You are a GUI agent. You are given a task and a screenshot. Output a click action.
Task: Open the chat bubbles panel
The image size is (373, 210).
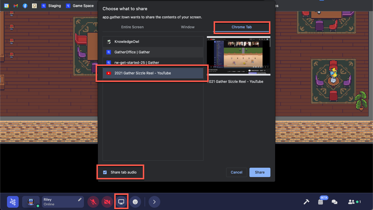pos(335,202)
